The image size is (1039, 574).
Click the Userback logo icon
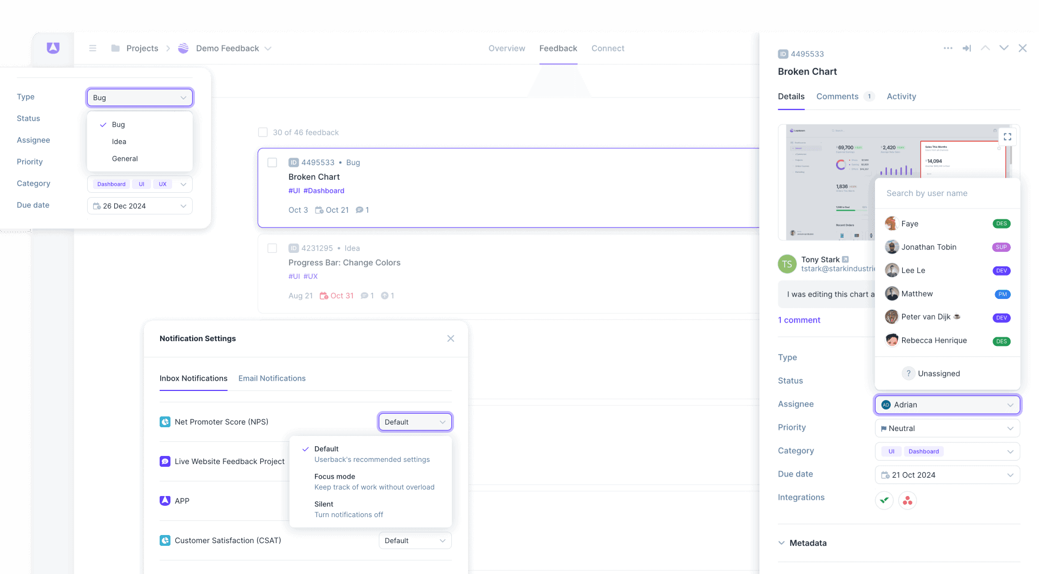click(52, 48)
